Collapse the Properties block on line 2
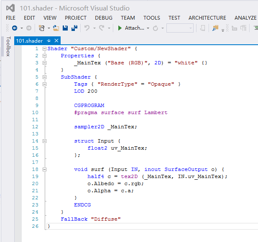This screenshot has width=258, height=242. tap(44, 56)
